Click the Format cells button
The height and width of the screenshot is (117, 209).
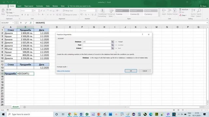click(x=175, y=12)
